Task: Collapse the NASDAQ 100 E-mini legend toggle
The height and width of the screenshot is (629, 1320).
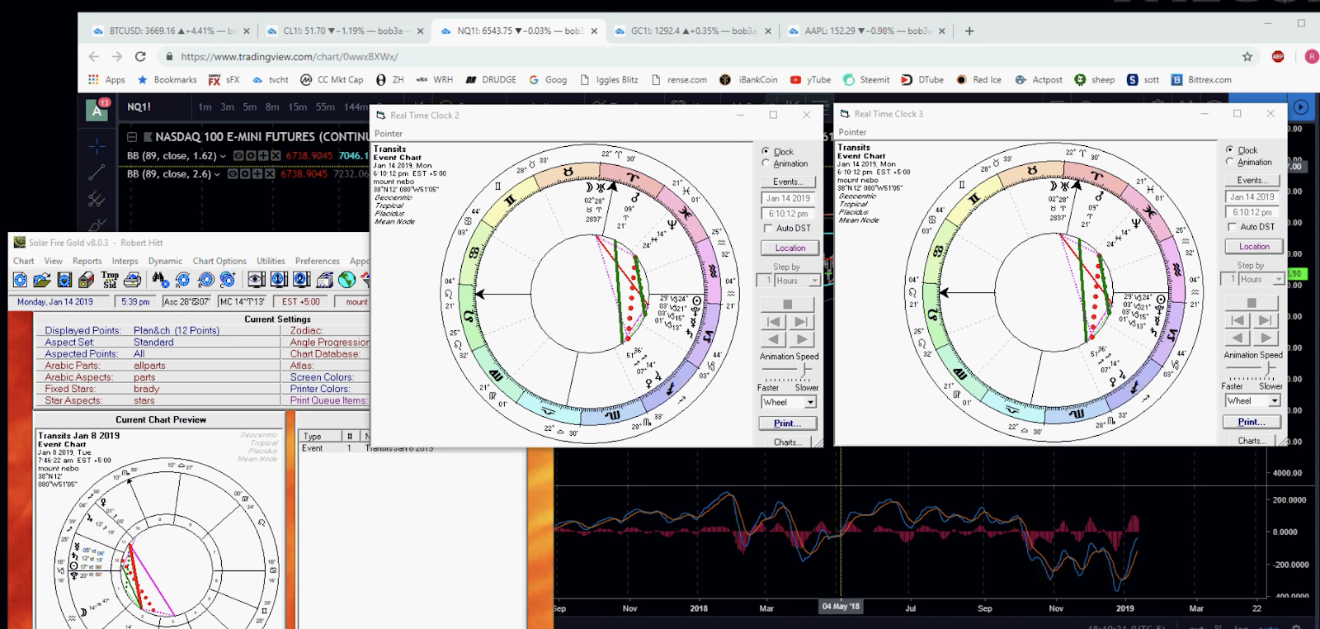Action: [132, 137]
